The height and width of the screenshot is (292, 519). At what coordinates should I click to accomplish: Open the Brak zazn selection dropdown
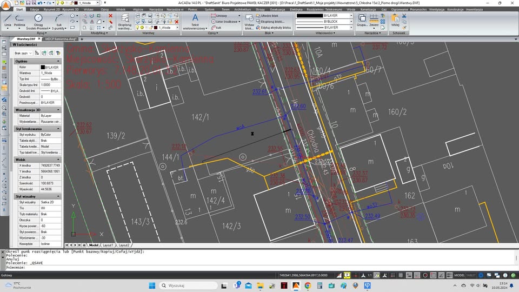[x=23, y=53]
